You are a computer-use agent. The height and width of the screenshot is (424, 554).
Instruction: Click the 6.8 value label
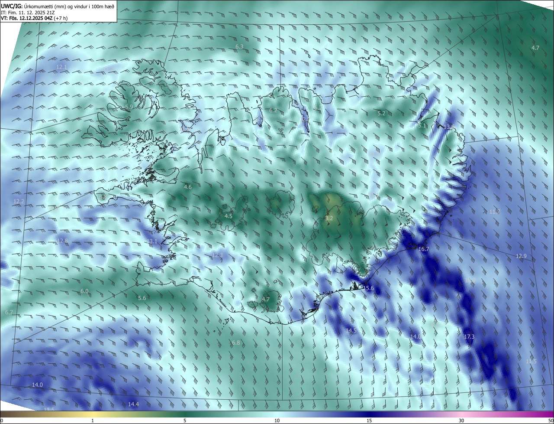(x=236, y=342)
